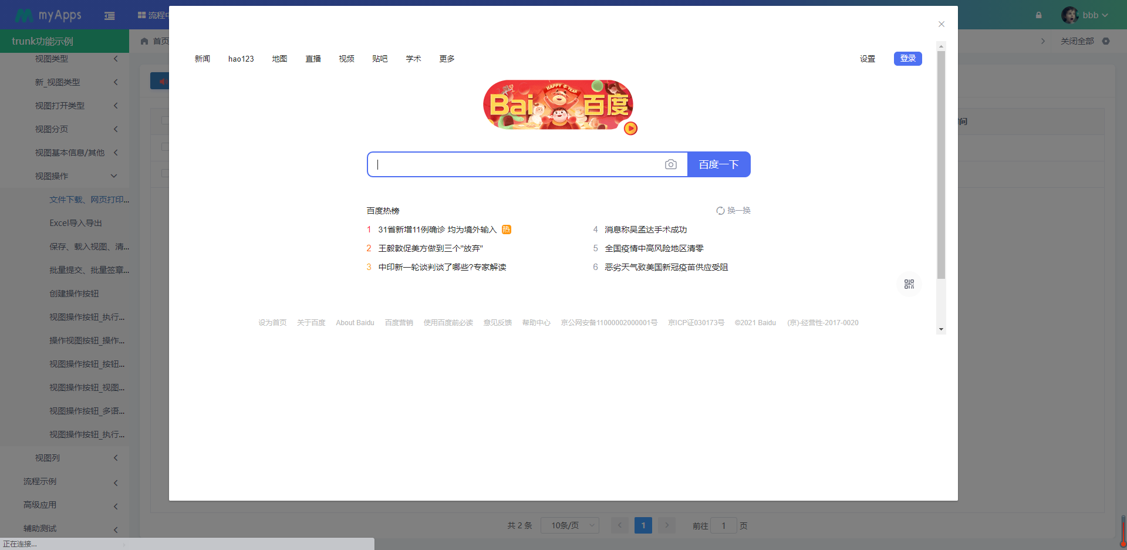1127x550 pixels.
Task: Open Baidu 贴吧 nav link
Action: pos(380,59)
